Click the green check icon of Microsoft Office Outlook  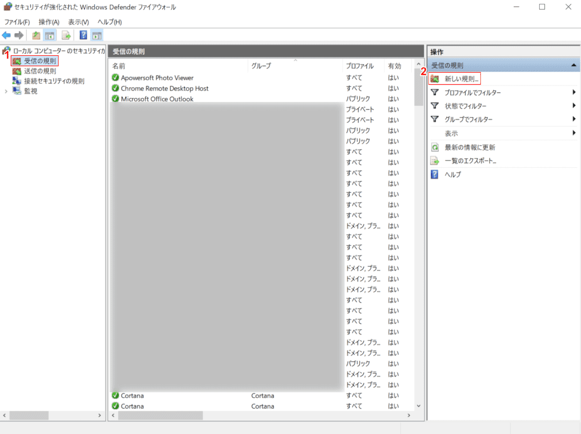pyautogui.click(x=115, y=99)
